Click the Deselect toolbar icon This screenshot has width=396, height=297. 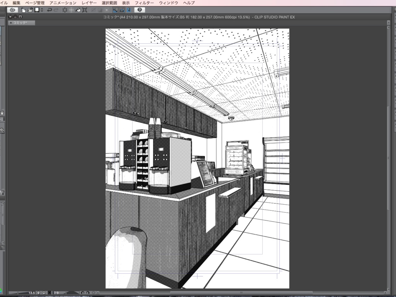click(x=94, y=10)
